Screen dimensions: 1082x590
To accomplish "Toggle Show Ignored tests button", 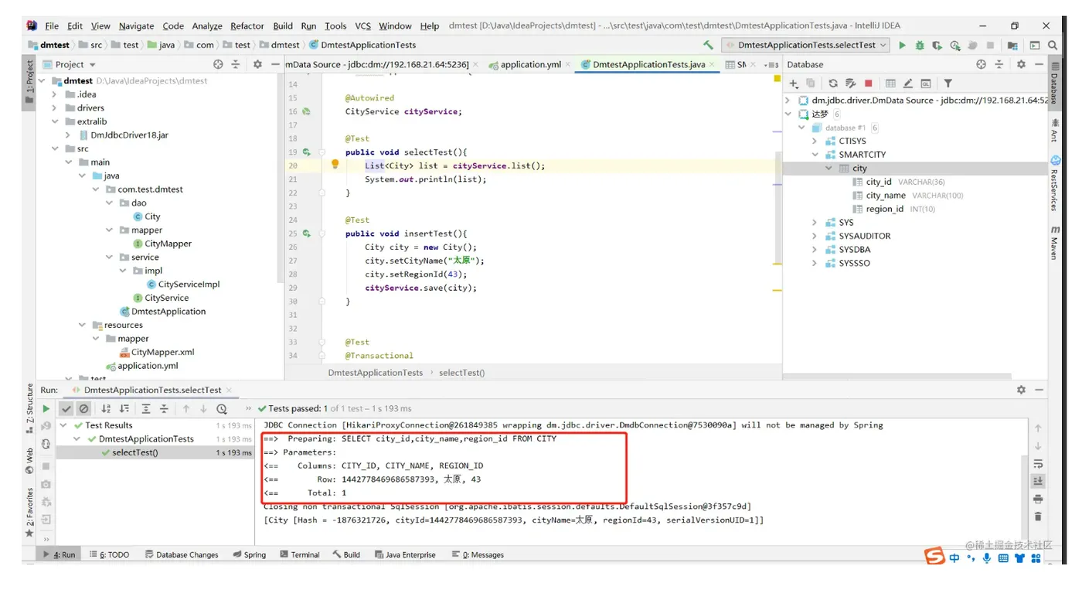I will [x=84, y=409].
